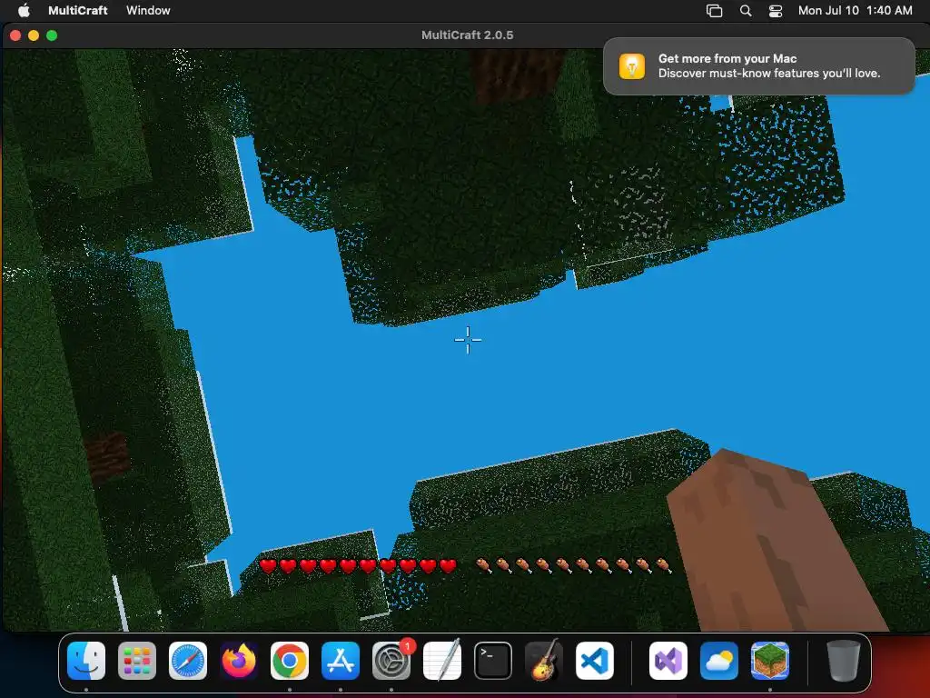The width and height of the screenshot is (930, 698).
Task: Open Launchpad in the dock
Action: [137, 661]
